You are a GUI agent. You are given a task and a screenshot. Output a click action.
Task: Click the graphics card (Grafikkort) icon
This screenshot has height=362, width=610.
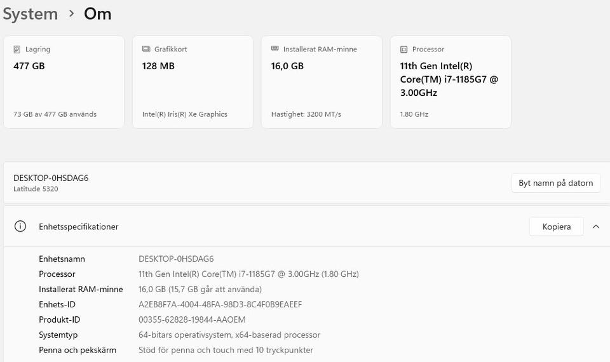[146, 49]
